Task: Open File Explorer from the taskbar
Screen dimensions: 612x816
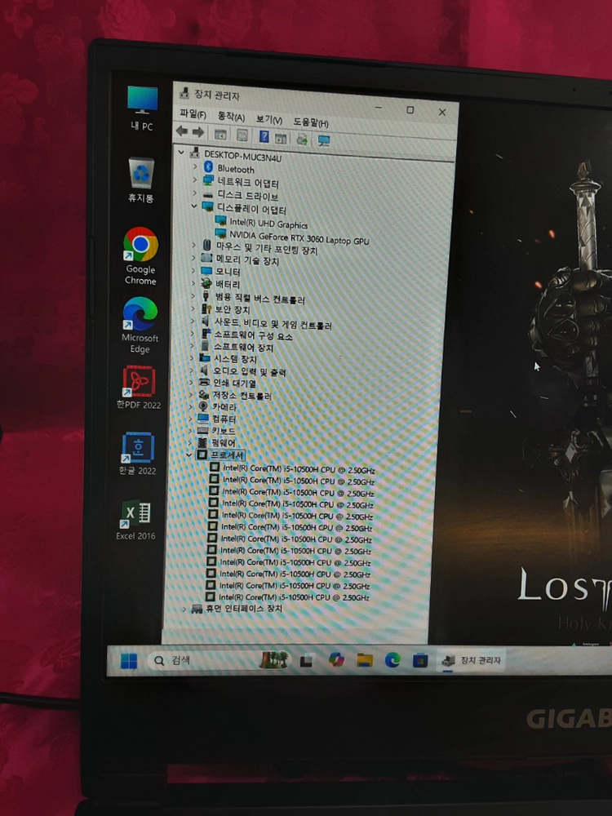Action: (364, 660)
